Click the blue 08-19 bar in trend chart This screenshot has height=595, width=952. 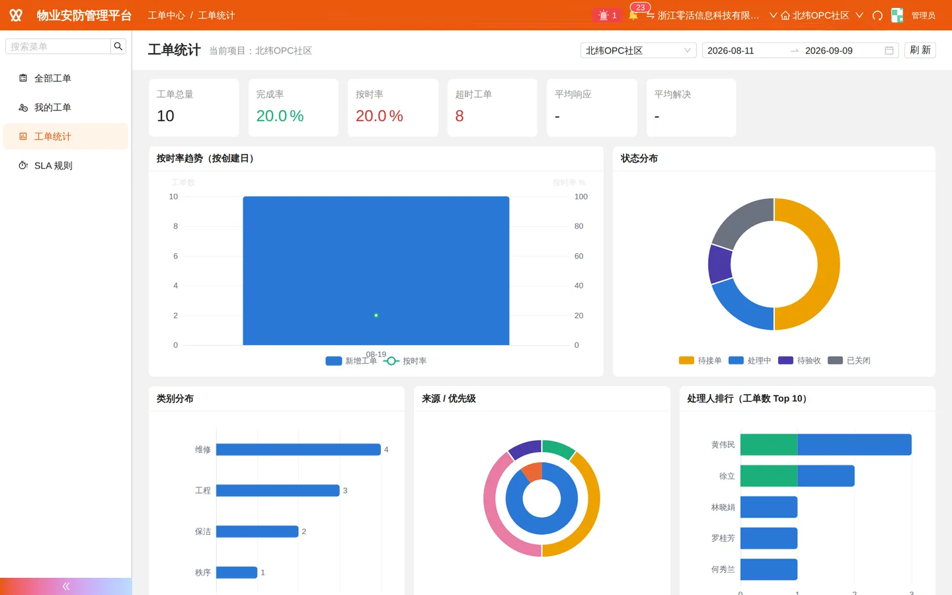376,270
